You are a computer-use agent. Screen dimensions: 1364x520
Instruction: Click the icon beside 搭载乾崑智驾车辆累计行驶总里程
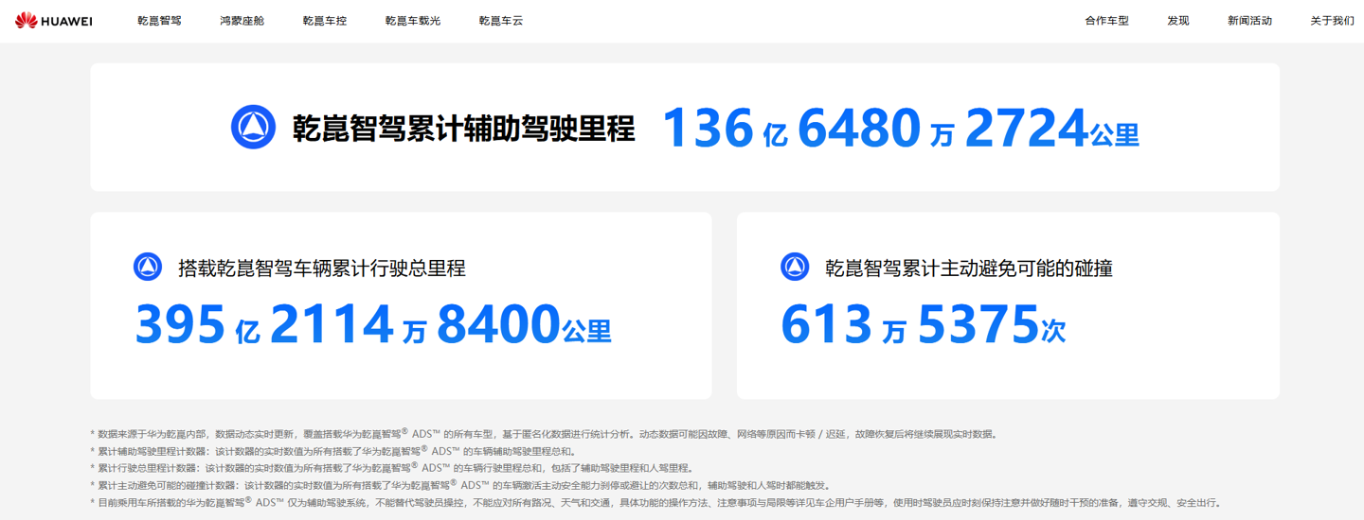point(148,268)
